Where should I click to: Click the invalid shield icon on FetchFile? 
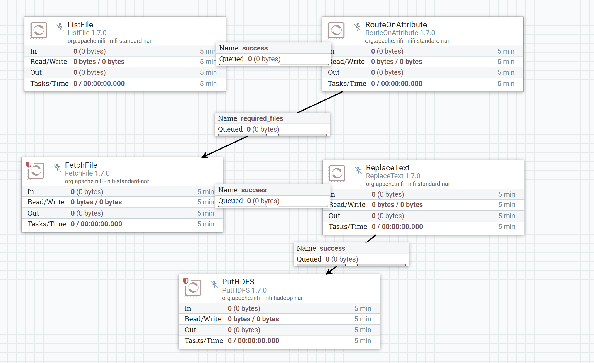tap(28, 165)
